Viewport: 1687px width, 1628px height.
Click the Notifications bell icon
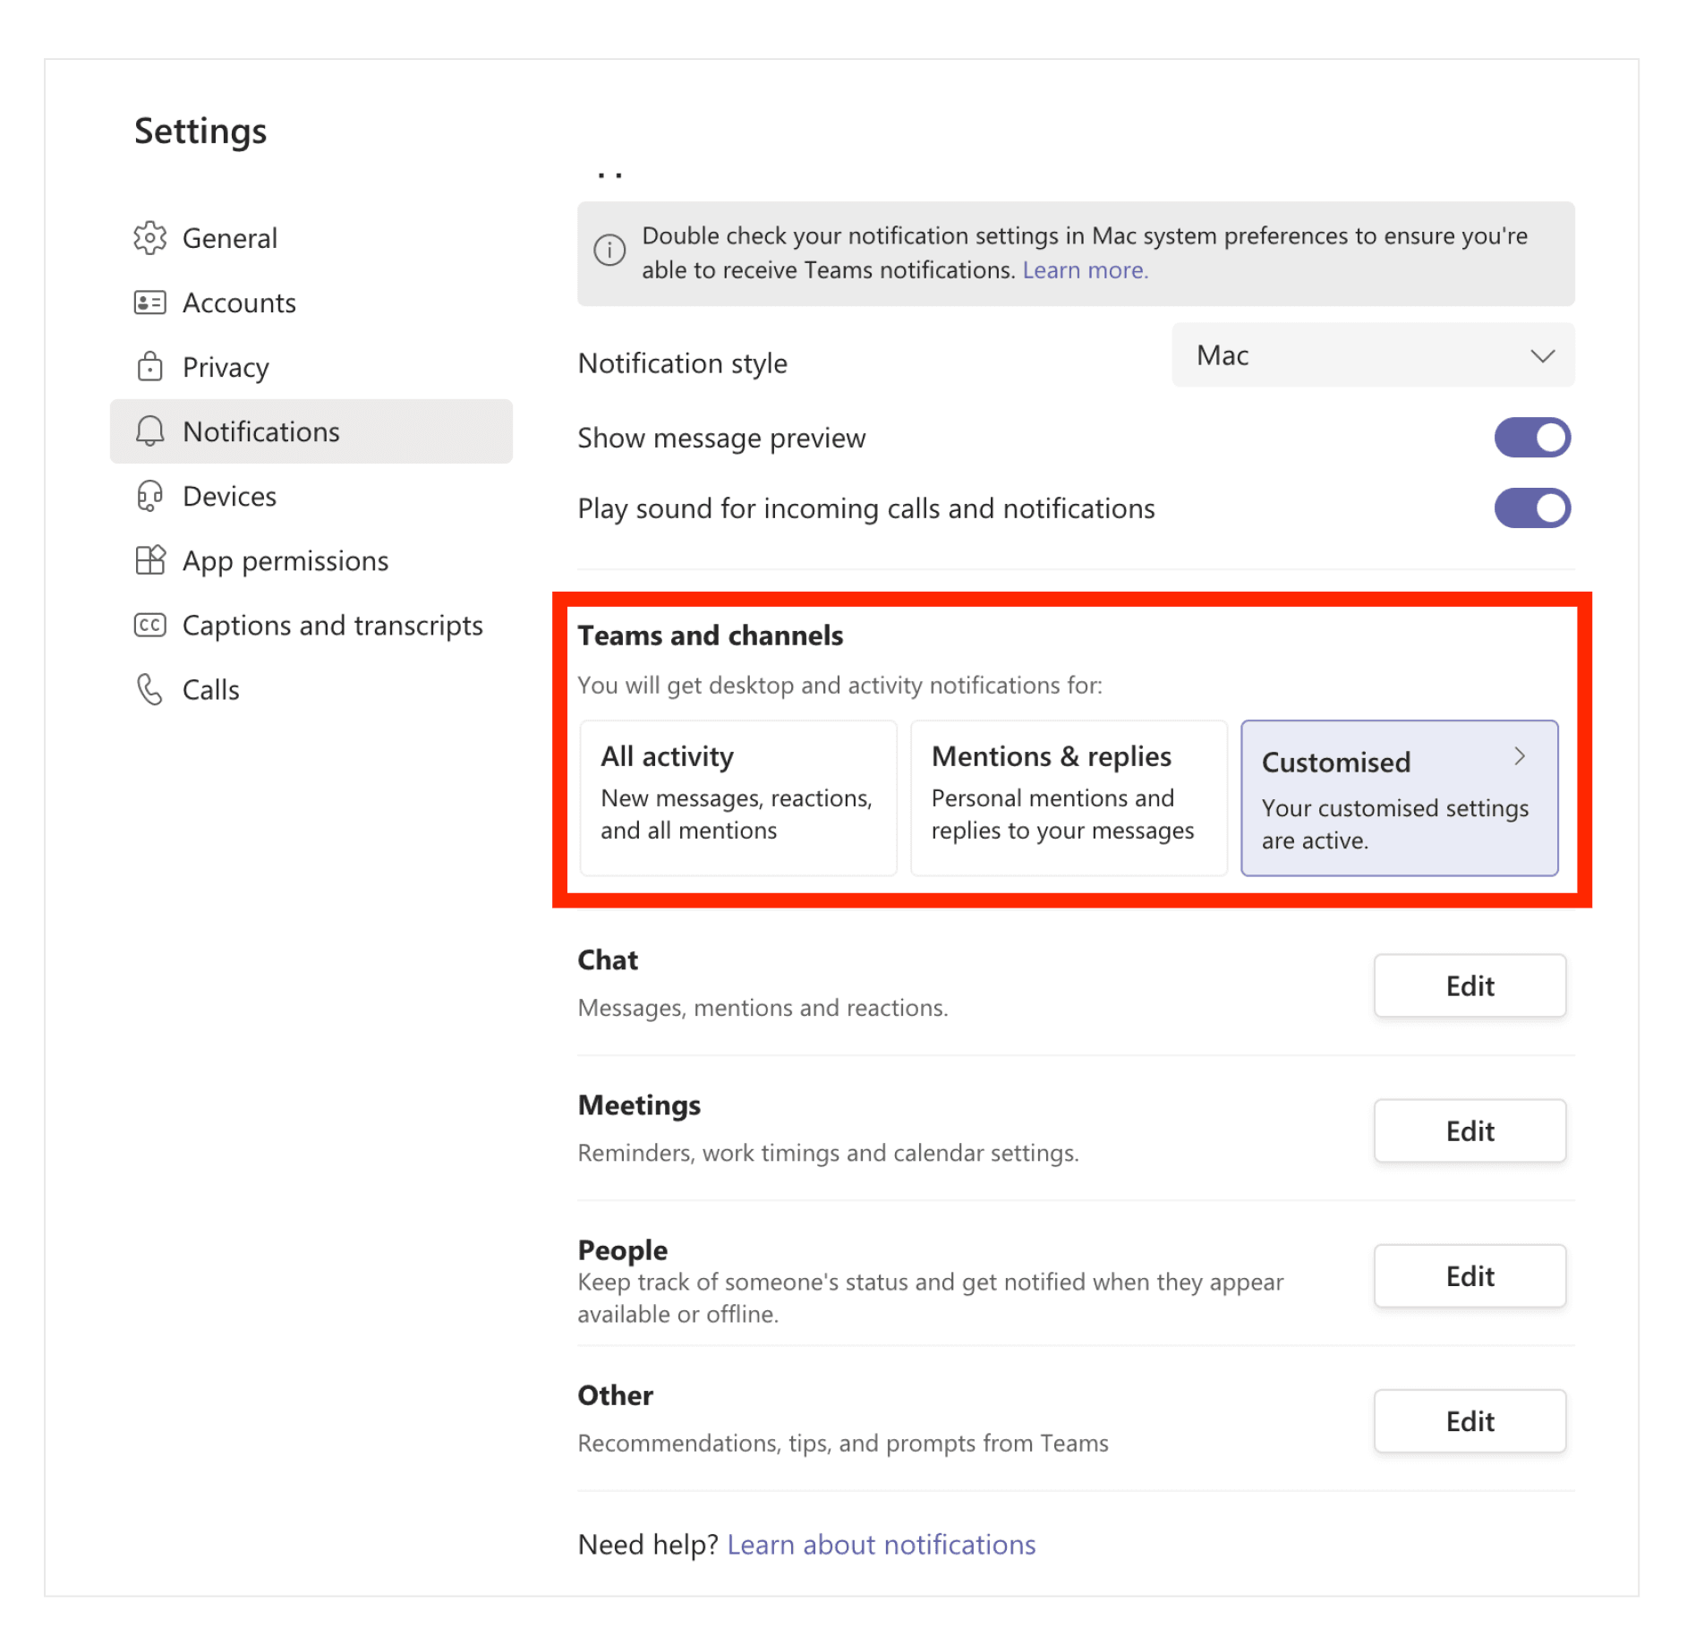[x=149, y=431]
